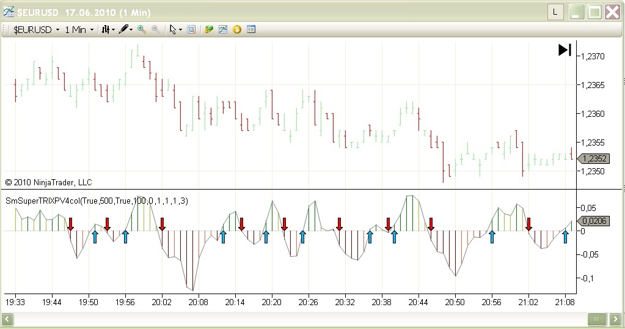Click the horizontal scrollbar thumb
Screen dimensions: 625x329
click(x=596, y=319)
